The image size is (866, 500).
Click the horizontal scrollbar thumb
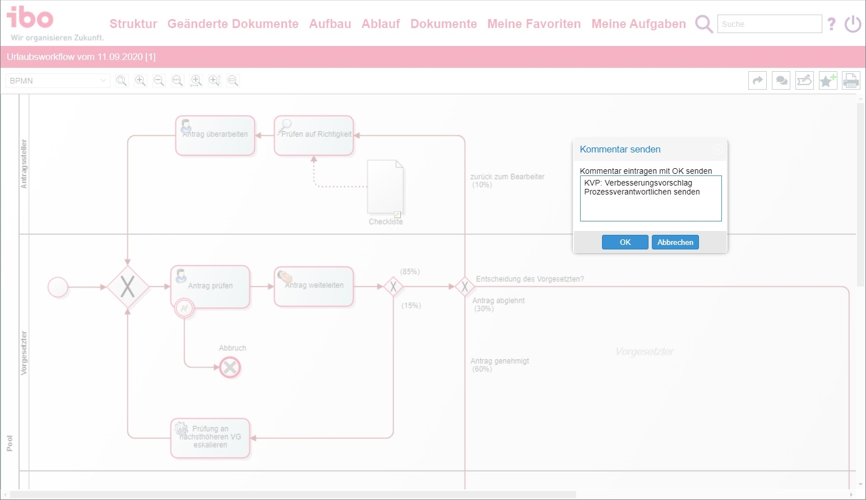point(293,494)
